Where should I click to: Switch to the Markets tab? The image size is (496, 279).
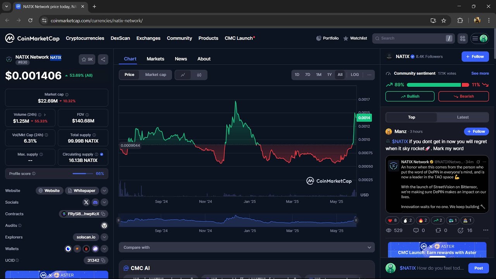[155, 59]
